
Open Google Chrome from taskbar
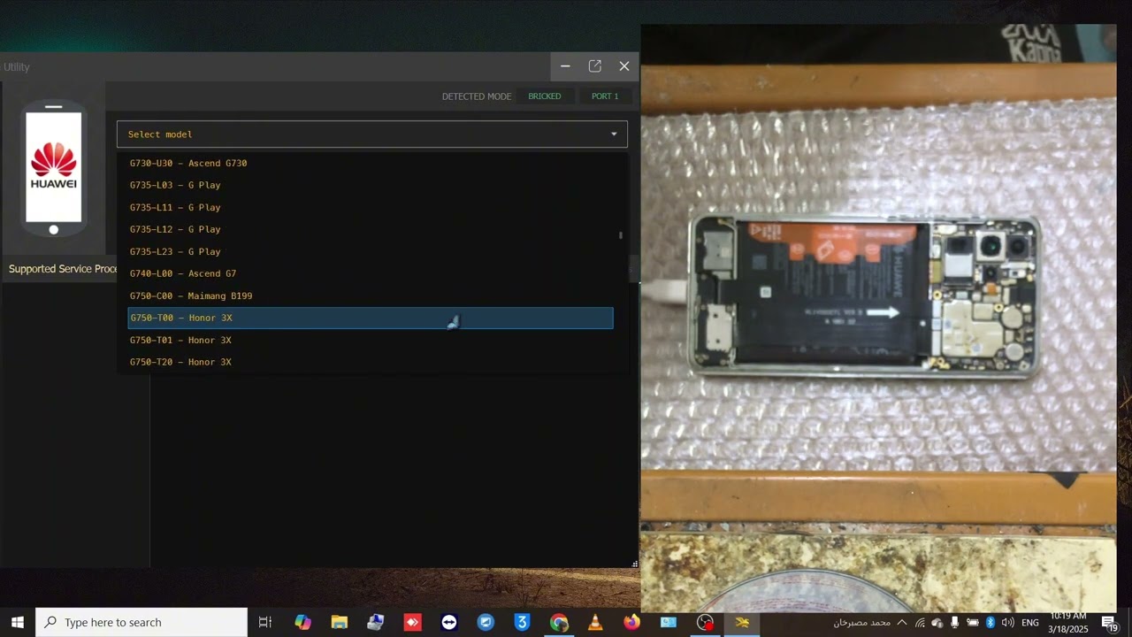tap(559, 622)
